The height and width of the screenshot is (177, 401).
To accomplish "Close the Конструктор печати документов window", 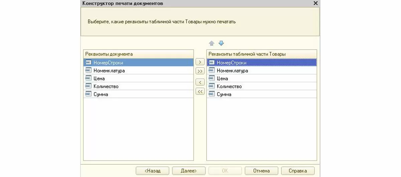I will (315, 3).
